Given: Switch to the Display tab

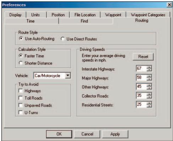Looking at the screenshot, I should tap(15, 15).
